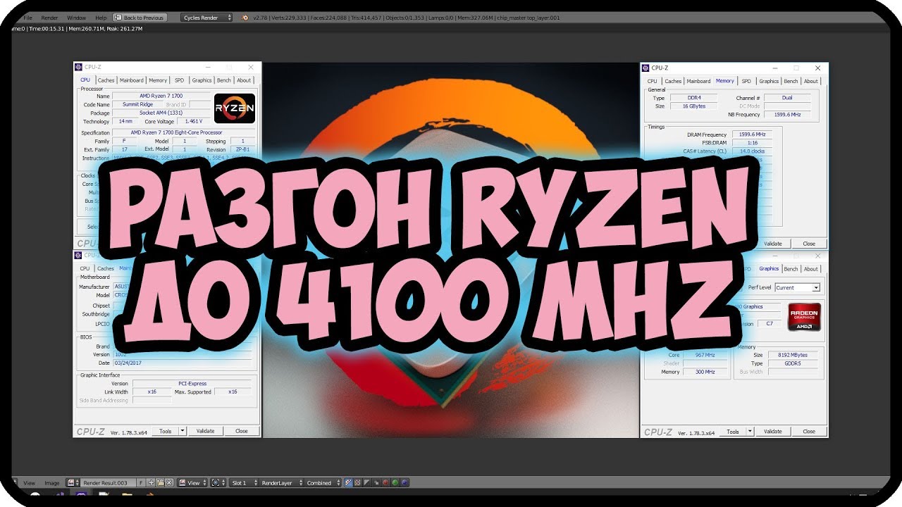Click the Back to Previous button

click(x=140, y=17)
